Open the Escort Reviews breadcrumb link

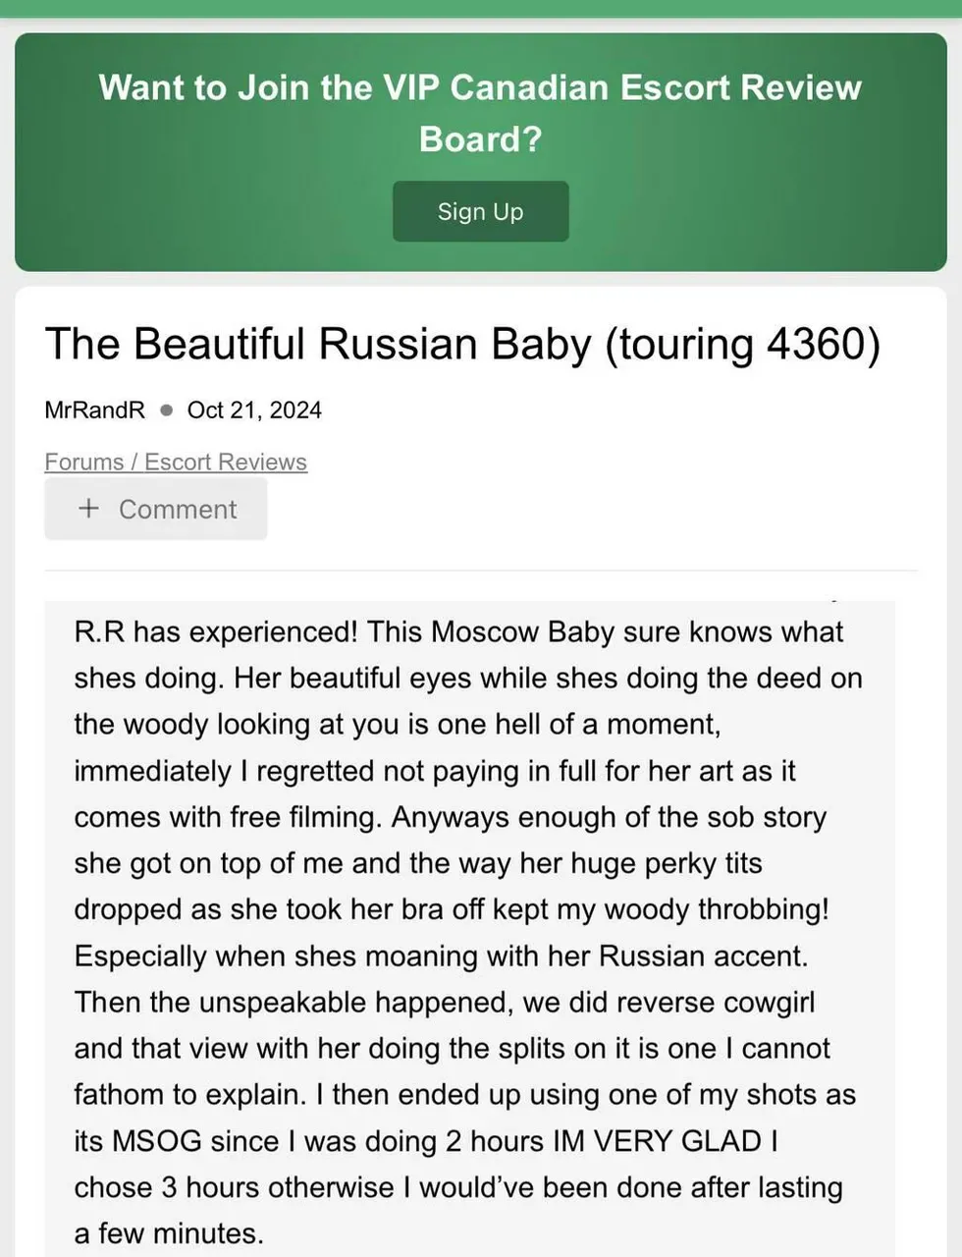coord(224,462)
